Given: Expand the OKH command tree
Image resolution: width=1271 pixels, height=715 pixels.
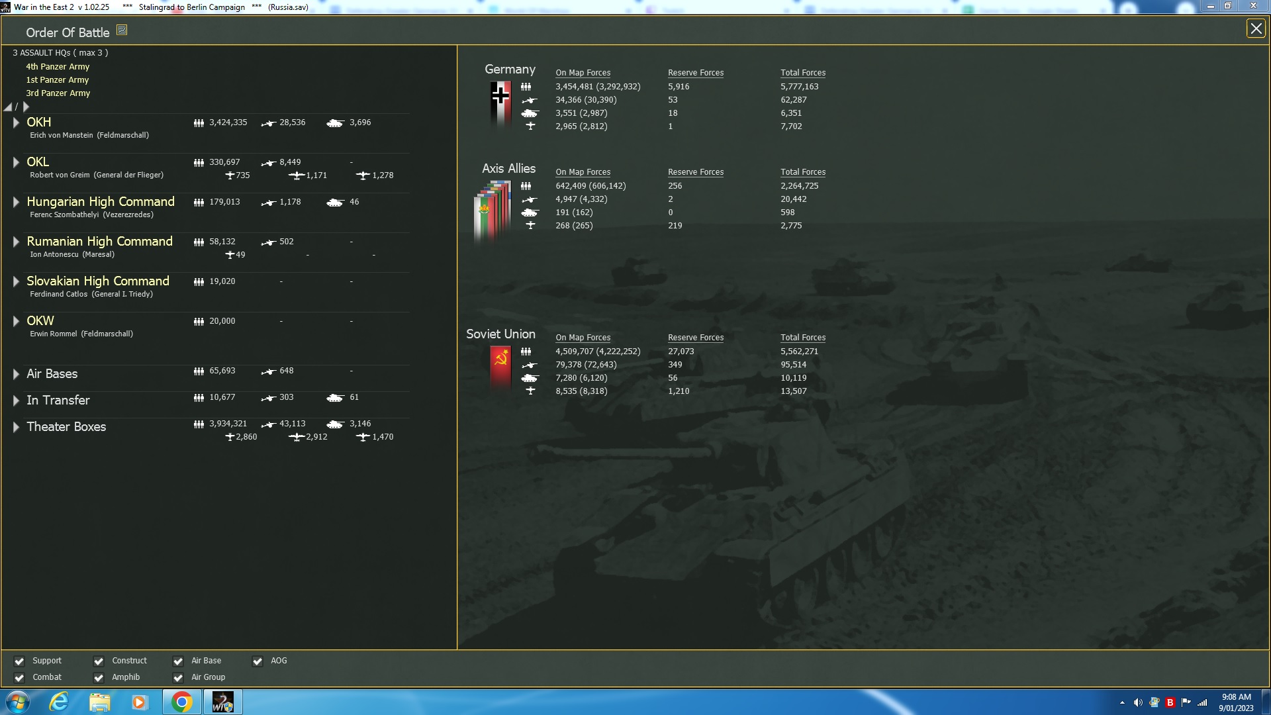Looking at the screenshot, I should tap(16, 122).
